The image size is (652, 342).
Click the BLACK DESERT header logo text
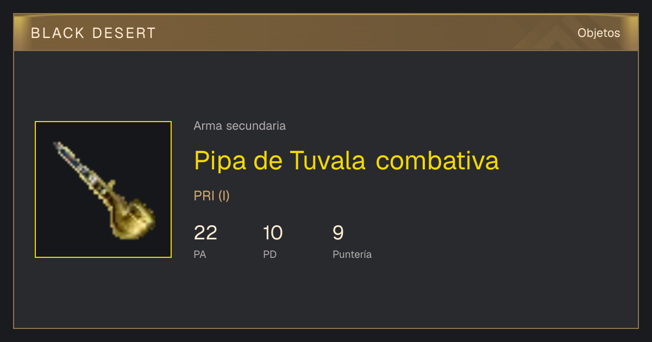(x=93, y=33)
